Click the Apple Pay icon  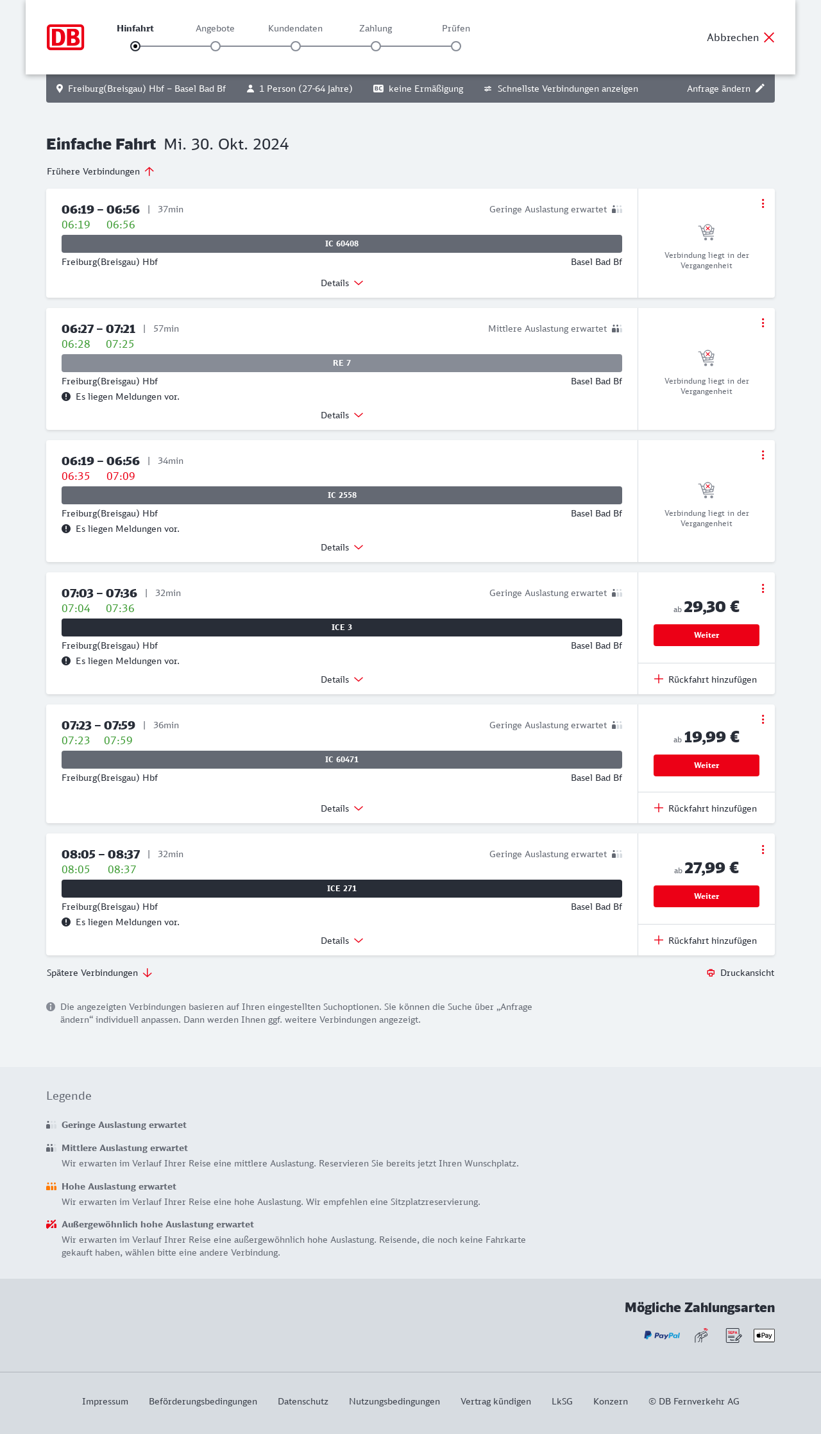[764, 1335]
